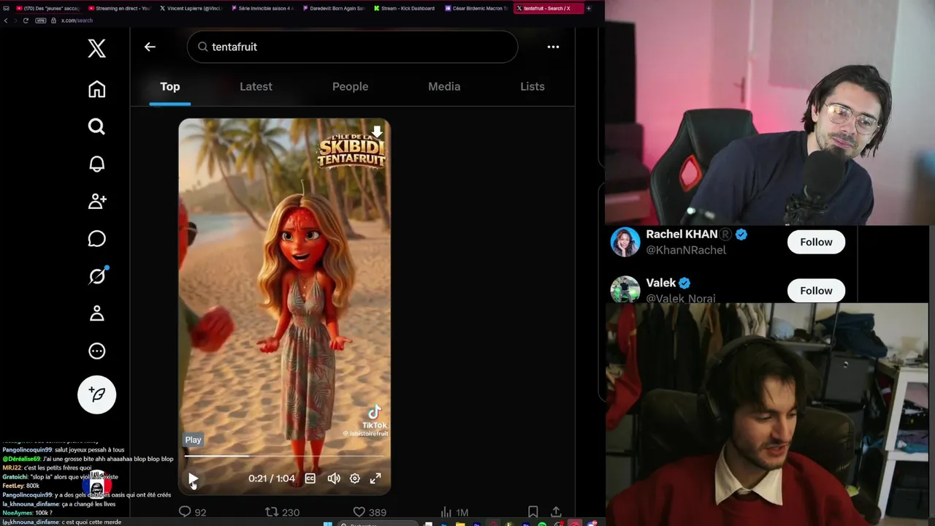Follow Valek
The width and height of the screenshot is (935, 526).
tap(816, 290)
